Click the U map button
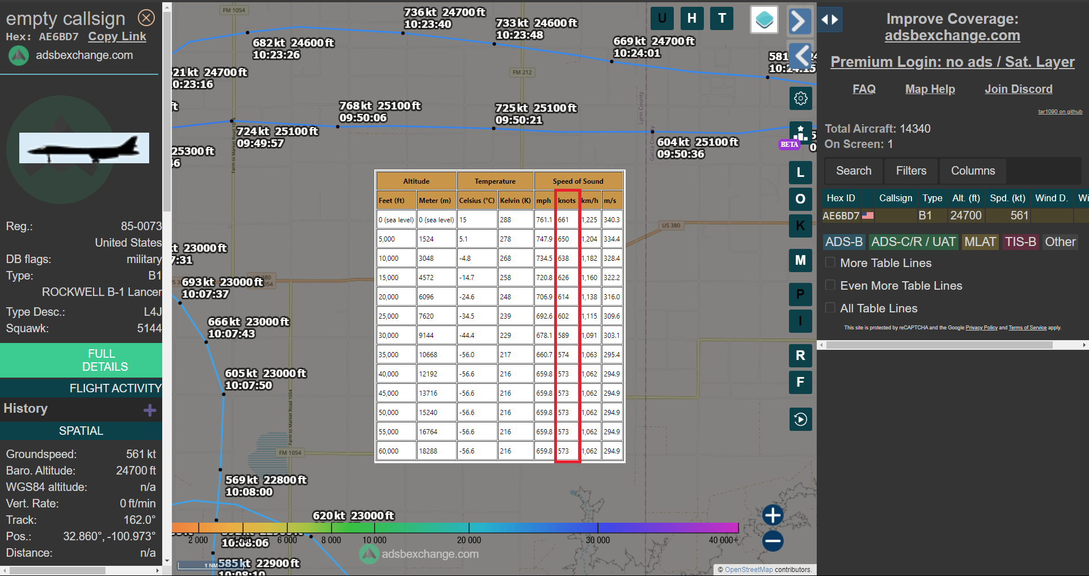Viewport: 1089px width, 576px height. point(662,18)
